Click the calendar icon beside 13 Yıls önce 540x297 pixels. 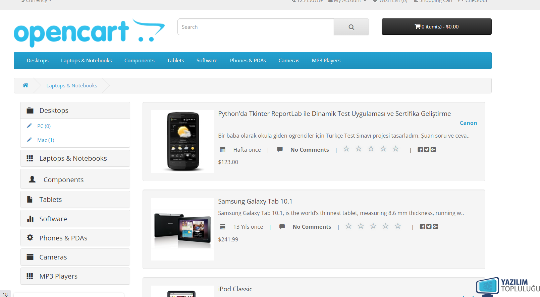223,227
